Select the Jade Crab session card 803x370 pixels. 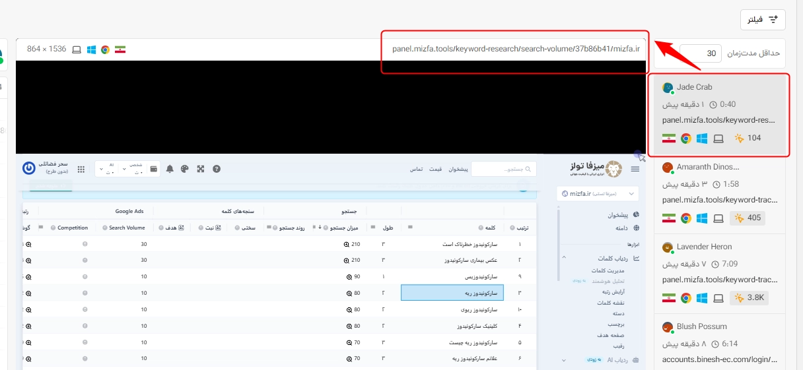coord(719,115)
